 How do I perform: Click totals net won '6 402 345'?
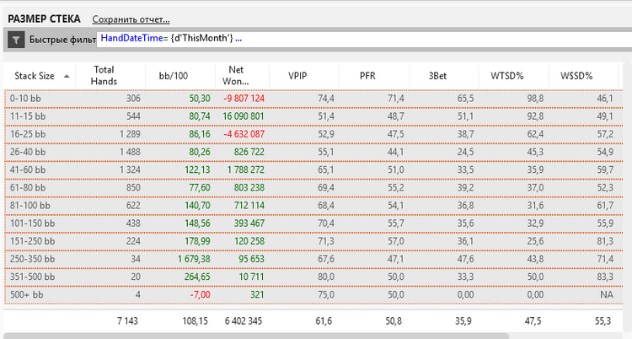[244, 321]
